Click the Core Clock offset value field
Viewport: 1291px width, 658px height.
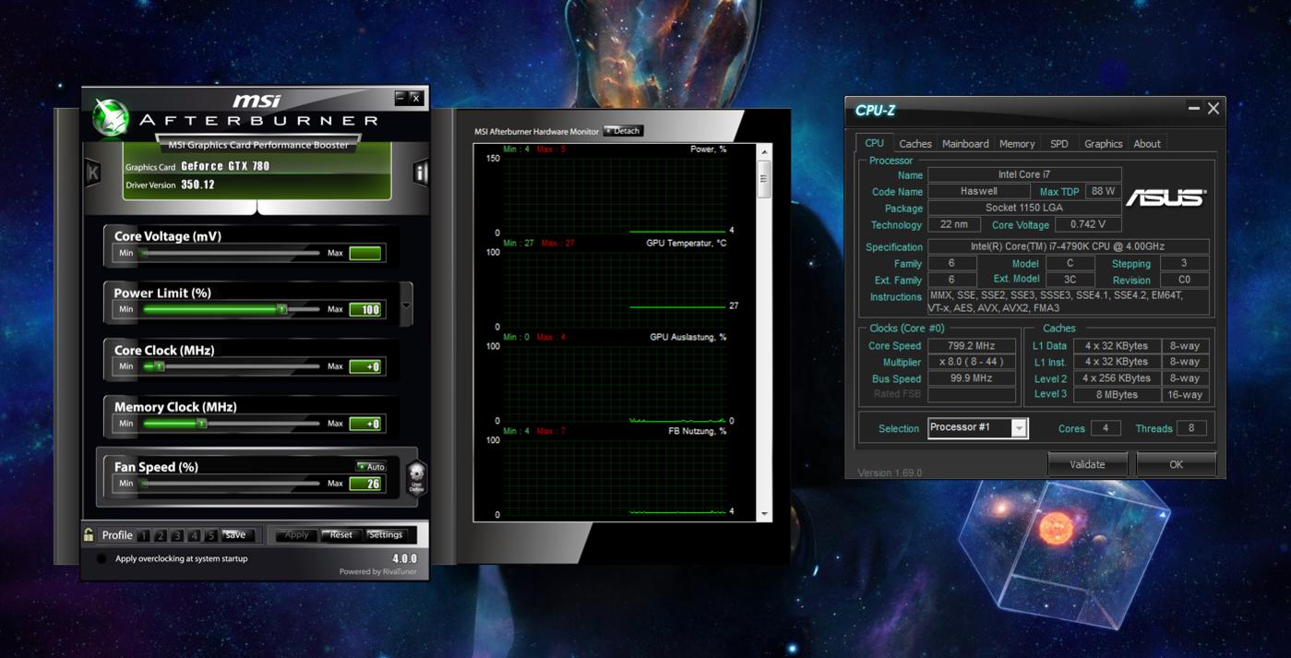coord(365,366)
